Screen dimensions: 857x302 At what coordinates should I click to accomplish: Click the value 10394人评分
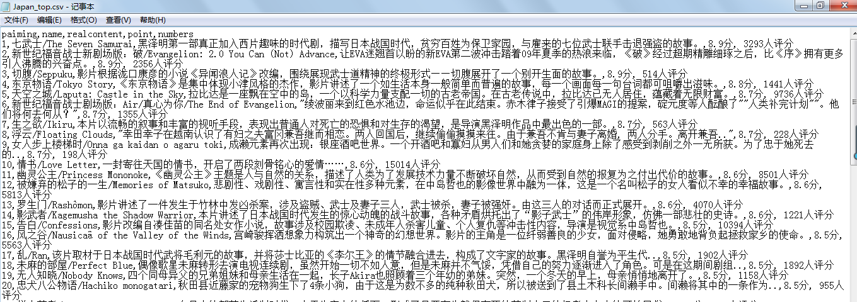point(745,225)
